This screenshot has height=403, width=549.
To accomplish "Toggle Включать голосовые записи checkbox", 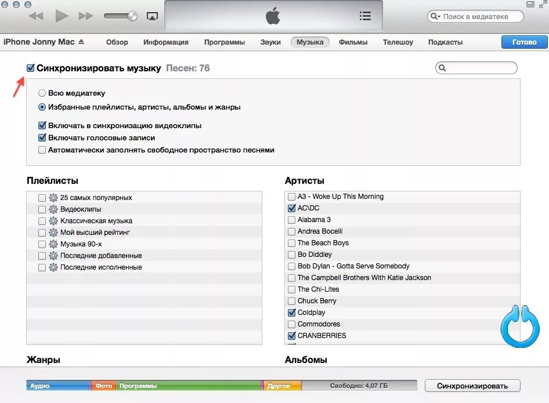I will (x=42, y=137).
